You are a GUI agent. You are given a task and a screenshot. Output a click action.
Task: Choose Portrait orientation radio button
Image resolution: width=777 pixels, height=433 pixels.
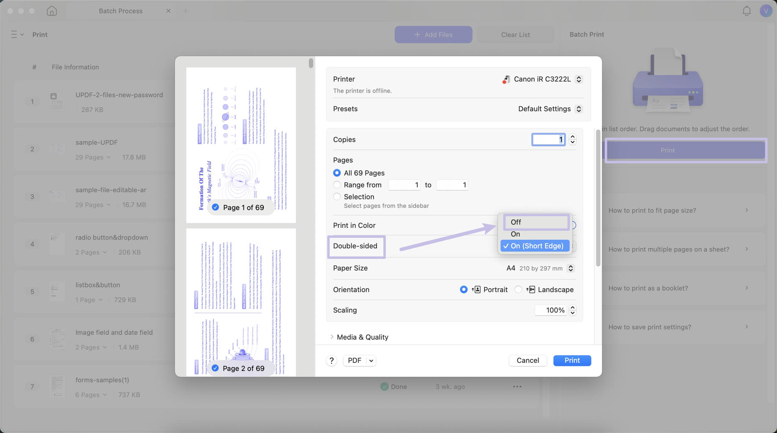(464, 290)
